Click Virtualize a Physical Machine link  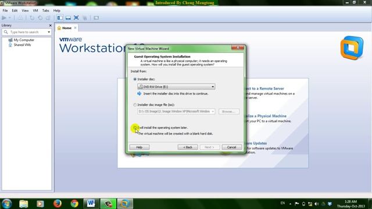pyautogui.click(x=266, y=116)
